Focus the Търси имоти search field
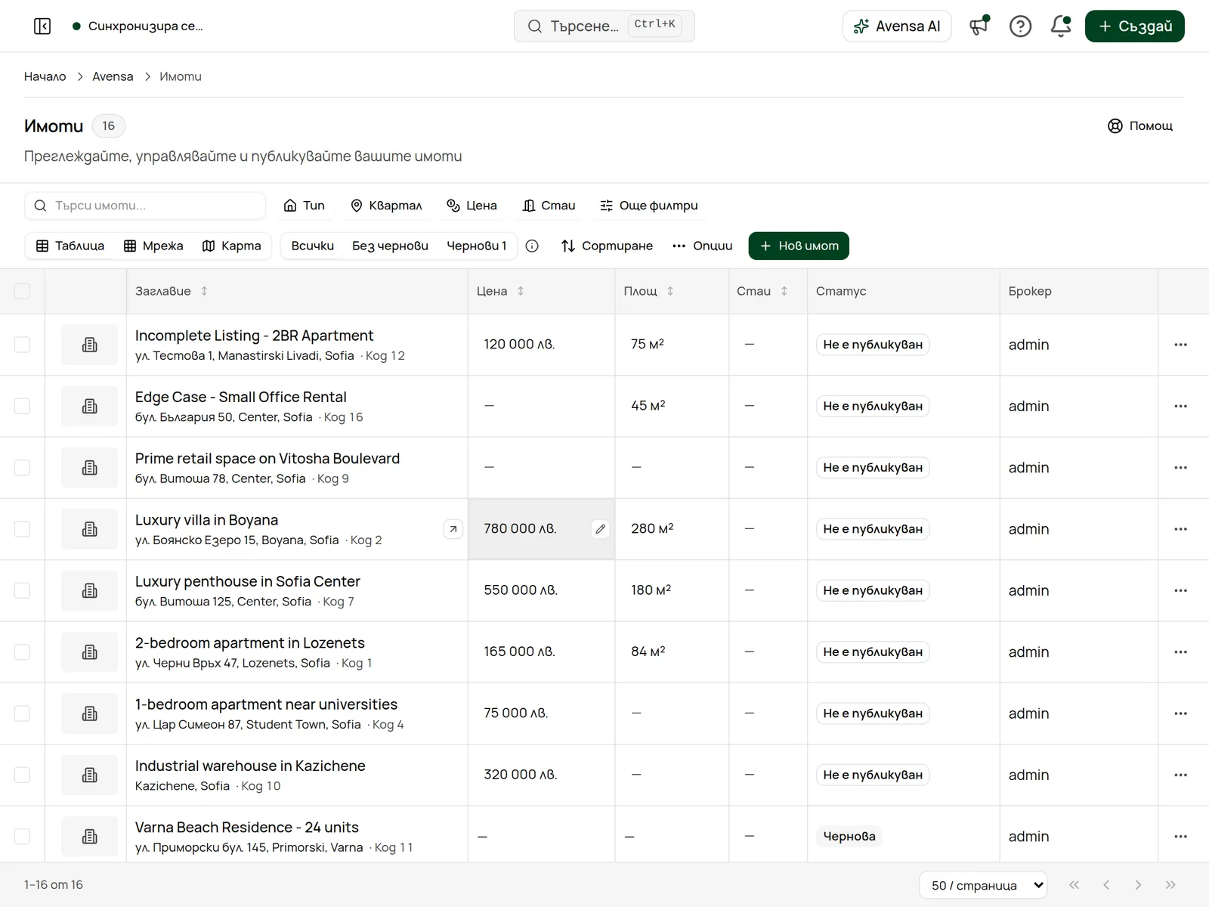The height and width of the screenshot is (907, 1209). pos(145,206)
